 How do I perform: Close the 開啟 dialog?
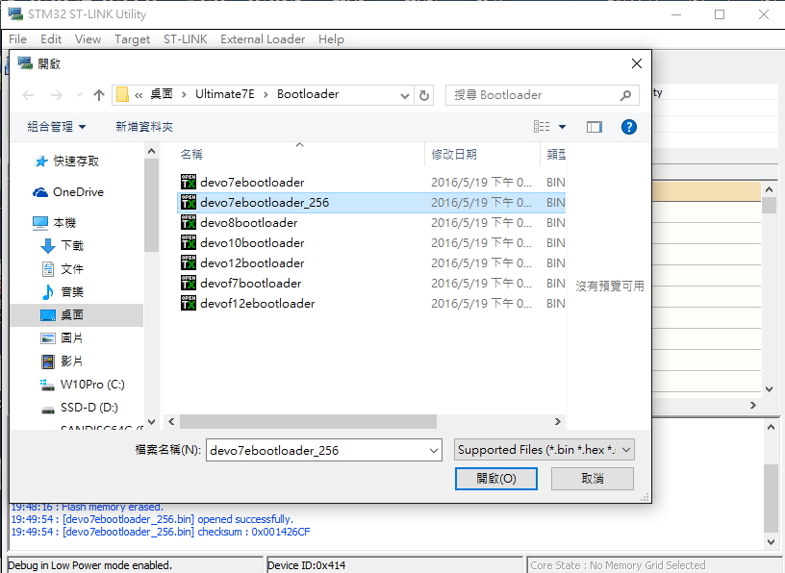coord(636,63)
